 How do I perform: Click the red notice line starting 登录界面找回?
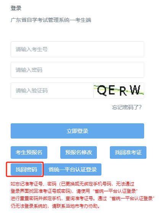[74, 191]
